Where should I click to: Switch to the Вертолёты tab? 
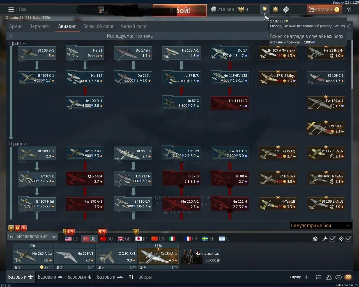click(40, 26)
